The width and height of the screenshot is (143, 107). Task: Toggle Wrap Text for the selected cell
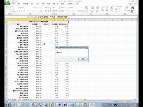(x=62, y=8)
